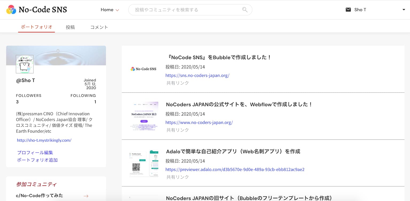410x201 pixels.
Task: Switch to the 投稿 tab
Action: click(70, 27)
